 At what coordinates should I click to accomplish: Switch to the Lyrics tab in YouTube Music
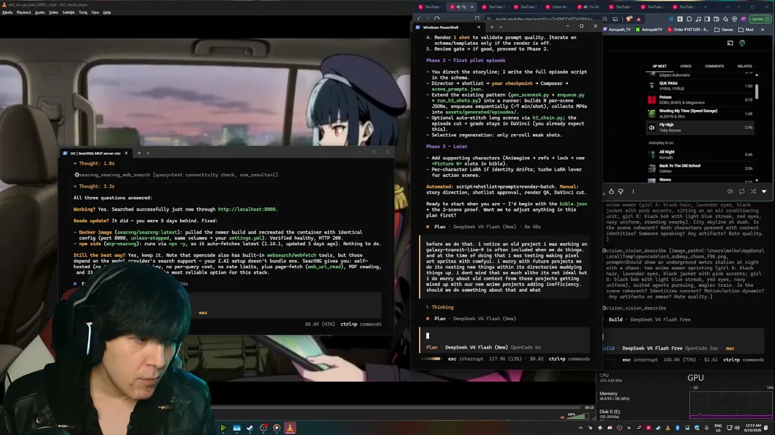685,66
